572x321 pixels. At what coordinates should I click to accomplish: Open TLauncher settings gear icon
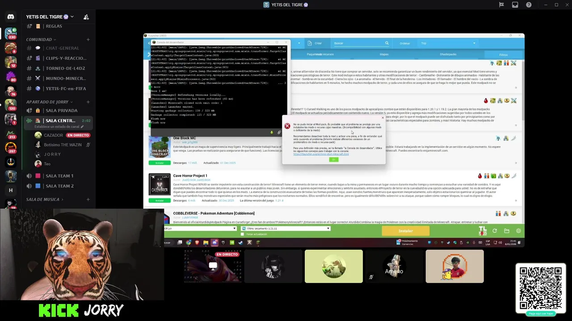click(518, 231)
